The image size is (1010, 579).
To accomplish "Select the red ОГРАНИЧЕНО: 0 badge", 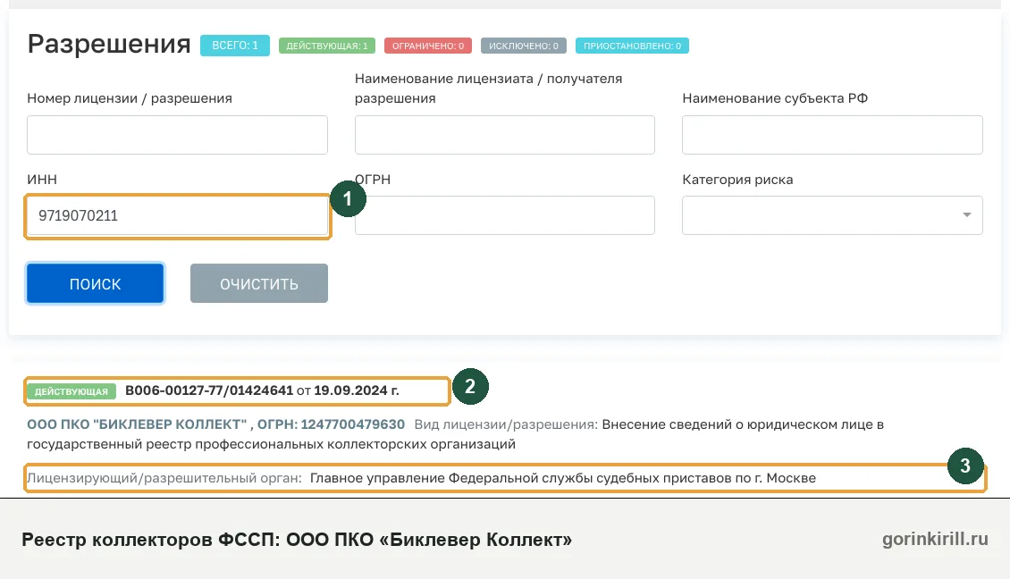I will (428, 46).
